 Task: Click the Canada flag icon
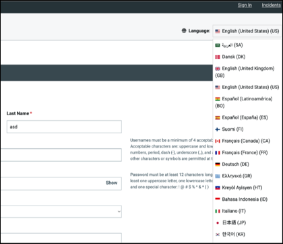218,141
